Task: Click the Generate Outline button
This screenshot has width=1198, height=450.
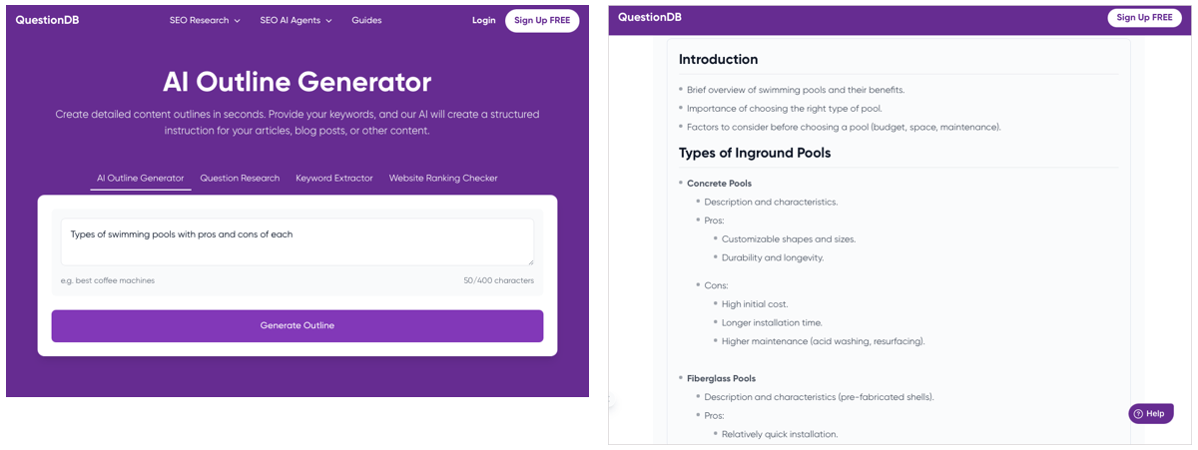Action: point(298,325)
